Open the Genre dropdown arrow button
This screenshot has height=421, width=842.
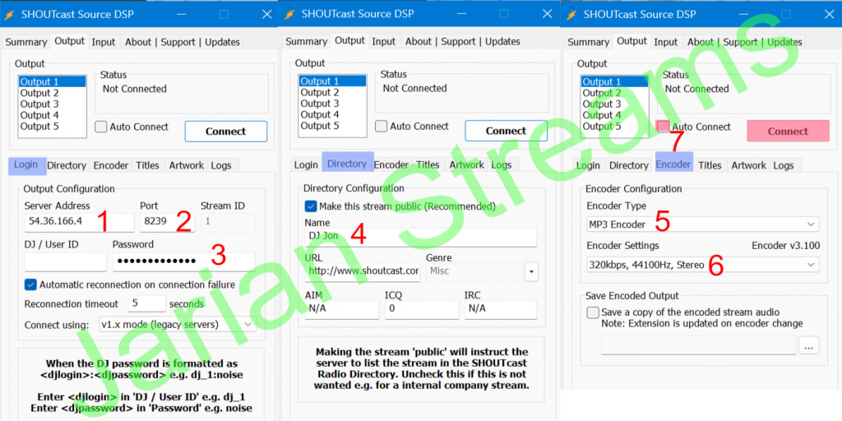(x=531, y=271)
